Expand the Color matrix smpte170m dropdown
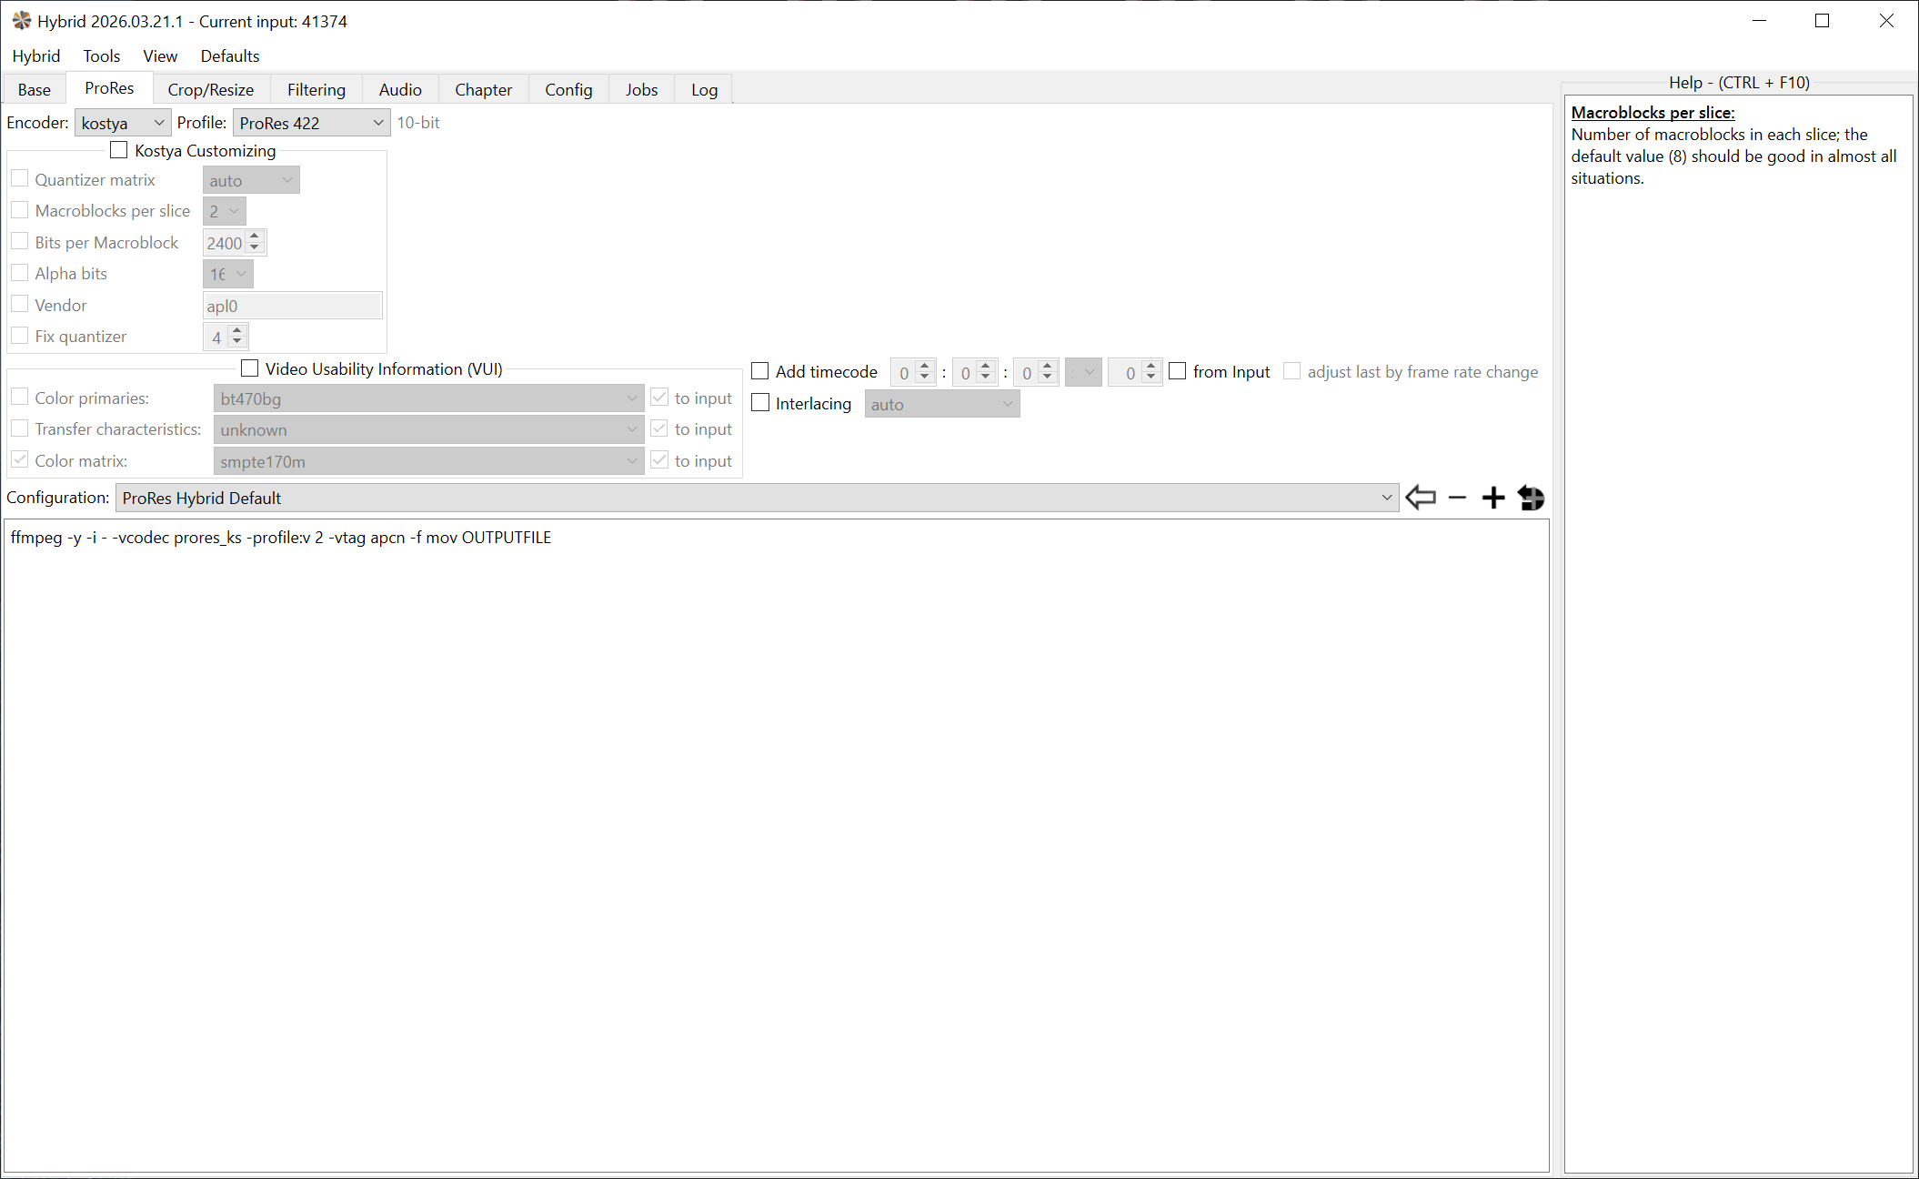 click(x=428, y=461)
